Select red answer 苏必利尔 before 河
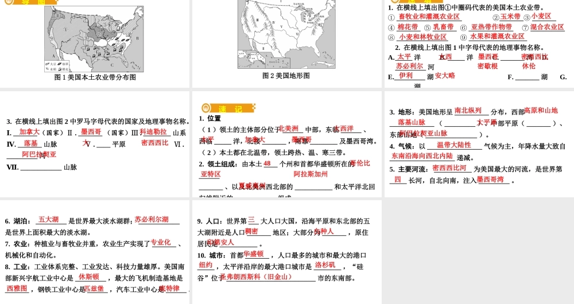The width and height of the screenshot is (574, 304). coord(409,66)
